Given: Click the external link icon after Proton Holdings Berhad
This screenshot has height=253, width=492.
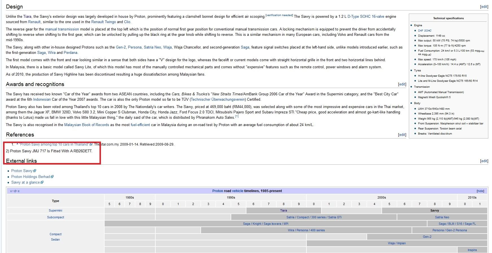Looking at the screenshot, I should (52, 177).
